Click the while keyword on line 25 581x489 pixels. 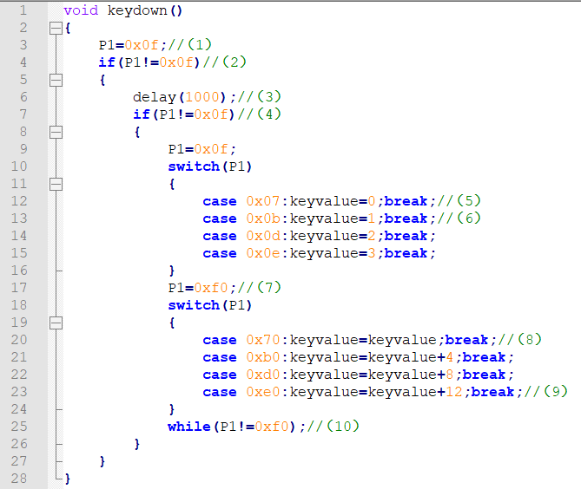tap(189, 427)
